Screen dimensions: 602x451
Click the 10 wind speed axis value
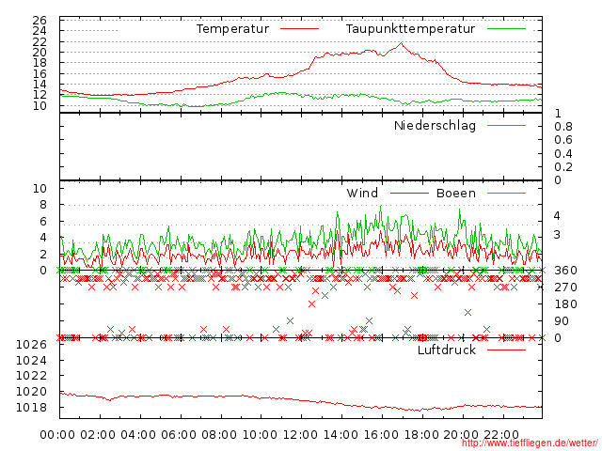click(40, 188)
